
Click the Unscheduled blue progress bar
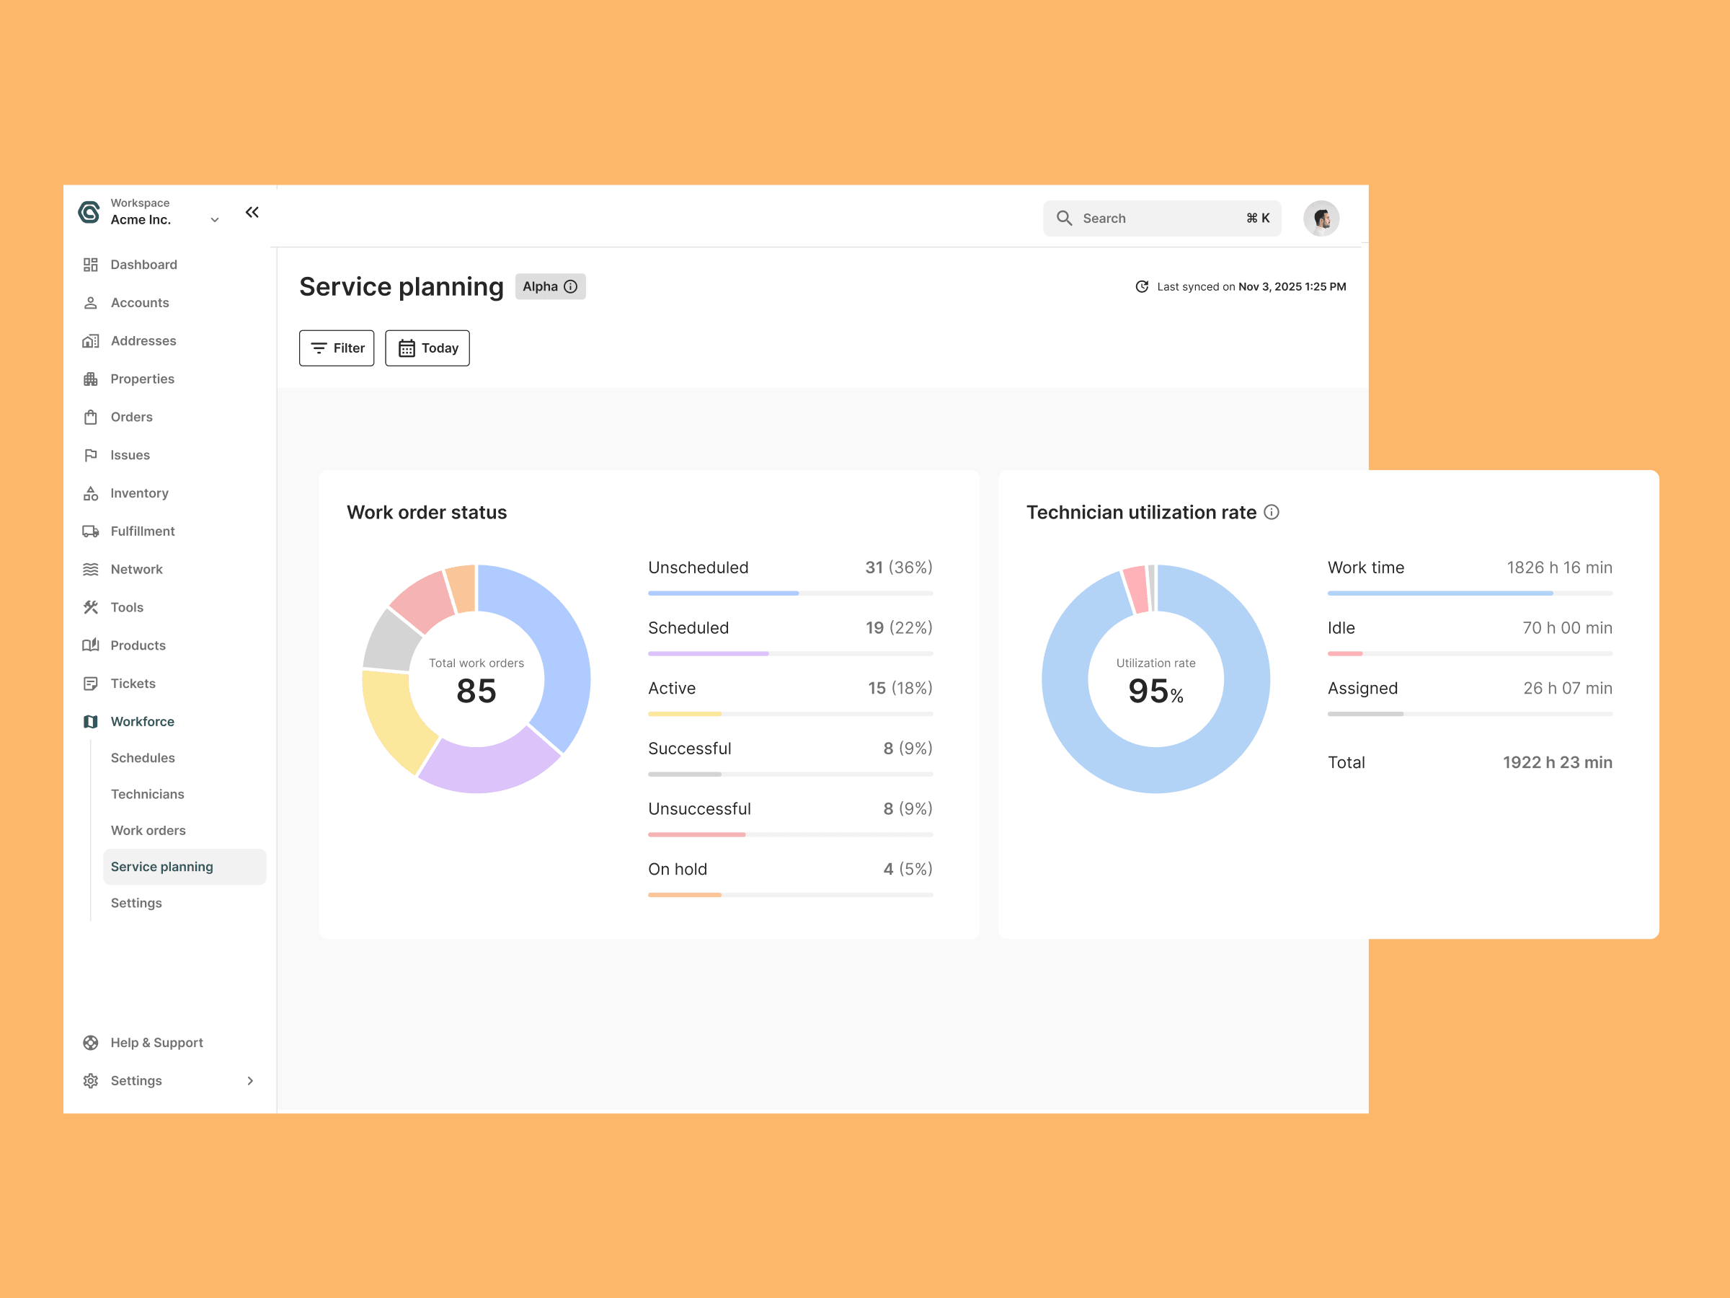coord(723,593)
